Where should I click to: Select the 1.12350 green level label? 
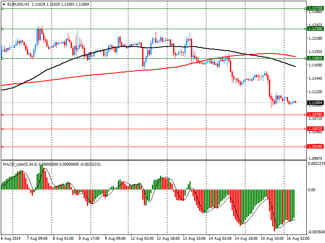pos(315,29)
